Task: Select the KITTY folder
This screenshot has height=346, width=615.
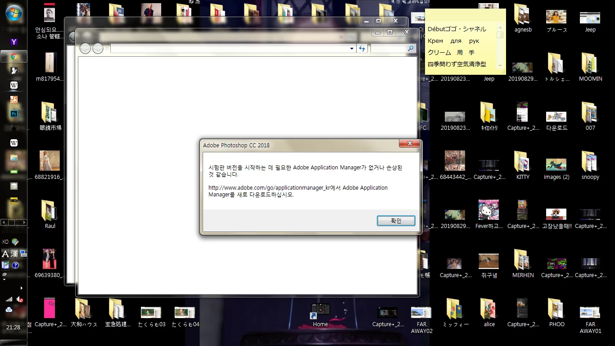Action: [523, 166]
